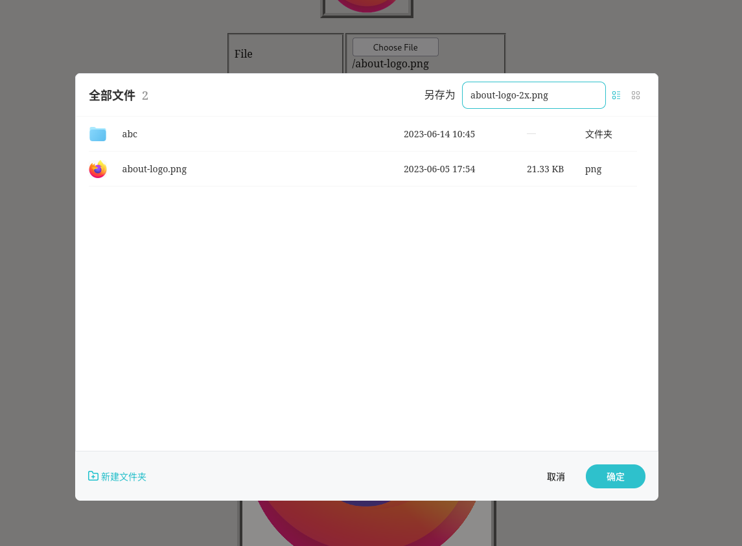
Task: Switch to grid view layout
Action: pos(636,95)
